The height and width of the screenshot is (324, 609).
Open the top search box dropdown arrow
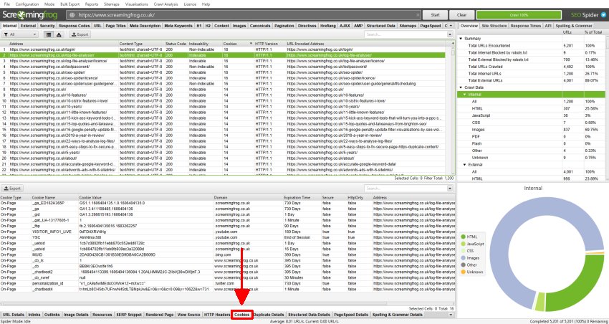(450, 34)
